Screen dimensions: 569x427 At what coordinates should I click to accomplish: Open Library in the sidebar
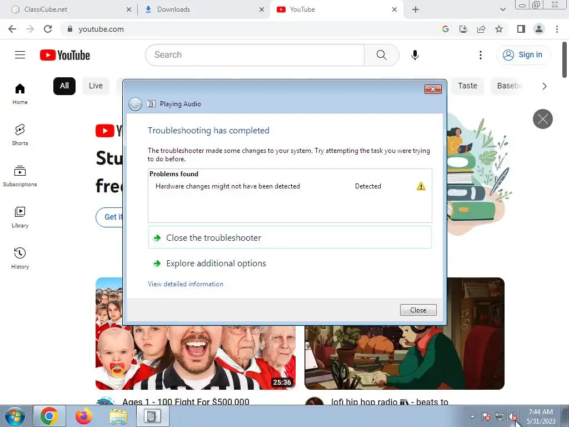[20, 217]
